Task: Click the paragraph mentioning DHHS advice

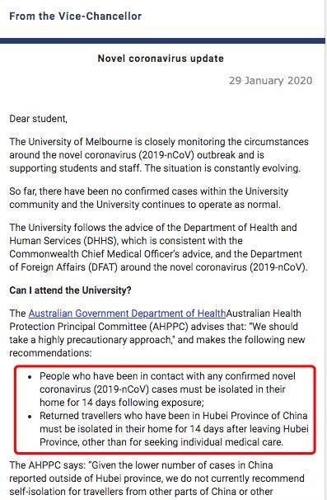Action: (158, 248)
